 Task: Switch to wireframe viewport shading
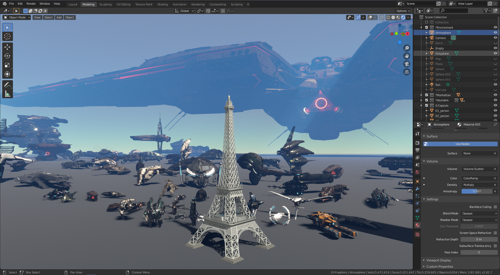point(388,17)
